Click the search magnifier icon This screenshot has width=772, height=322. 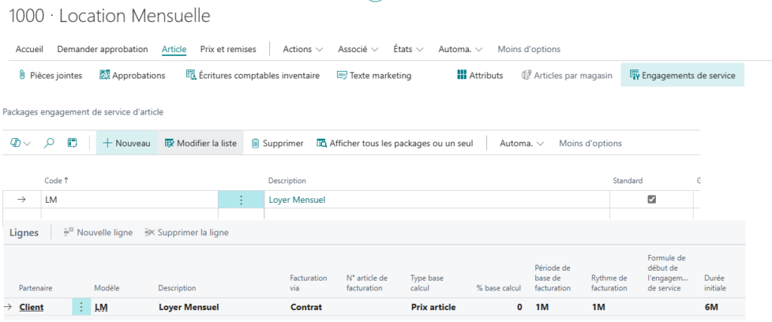49,143
